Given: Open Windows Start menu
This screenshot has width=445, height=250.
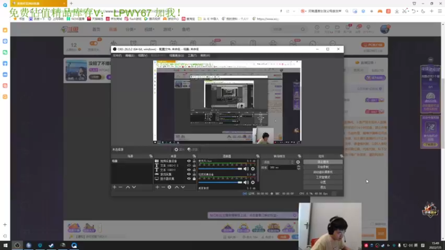Looking at the screenshot, I should (6, 246).
